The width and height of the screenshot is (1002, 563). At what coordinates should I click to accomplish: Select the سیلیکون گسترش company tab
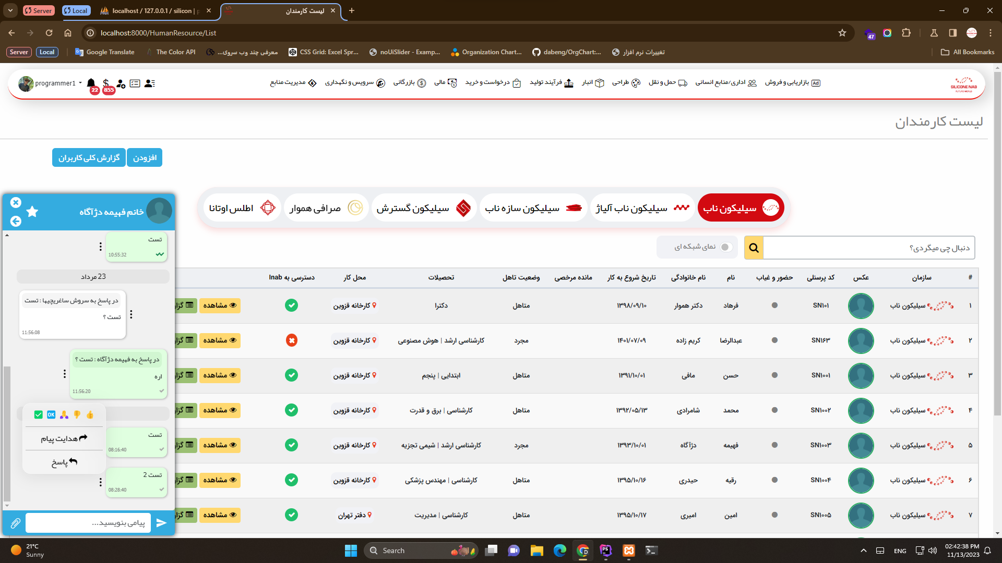pyautogui.click(x=423, y=208)
